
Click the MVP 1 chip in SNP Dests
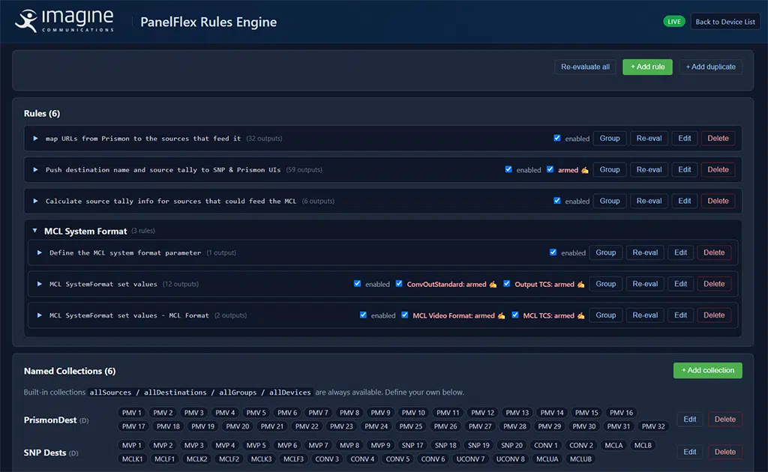coord(132,446)
